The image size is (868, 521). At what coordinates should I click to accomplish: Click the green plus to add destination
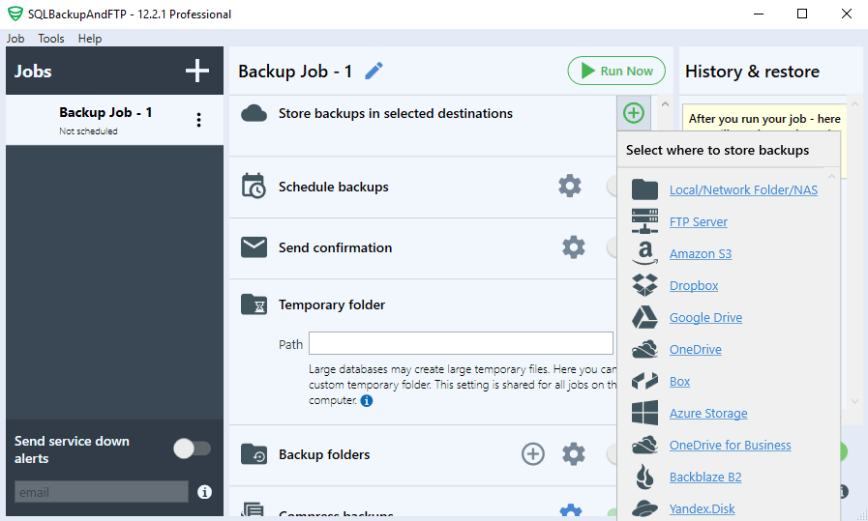pyautogui.click(x=633, y=113)
